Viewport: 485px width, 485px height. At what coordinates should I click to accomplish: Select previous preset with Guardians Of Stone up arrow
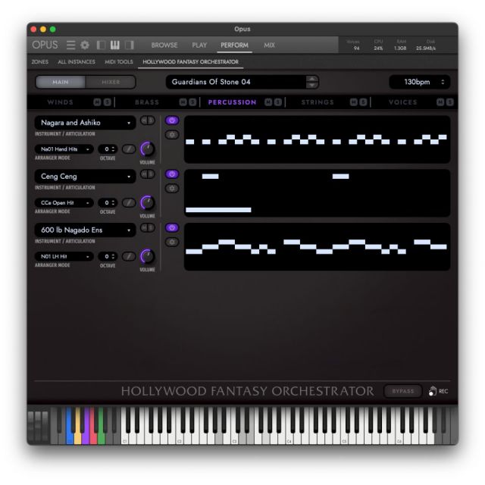(311, 79)
